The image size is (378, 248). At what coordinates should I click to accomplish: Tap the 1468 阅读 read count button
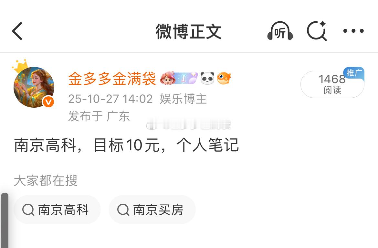click(x=332, y=84)
